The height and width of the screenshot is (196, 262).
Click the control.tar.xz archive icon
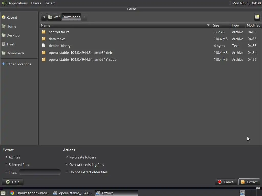click(44, 32)
